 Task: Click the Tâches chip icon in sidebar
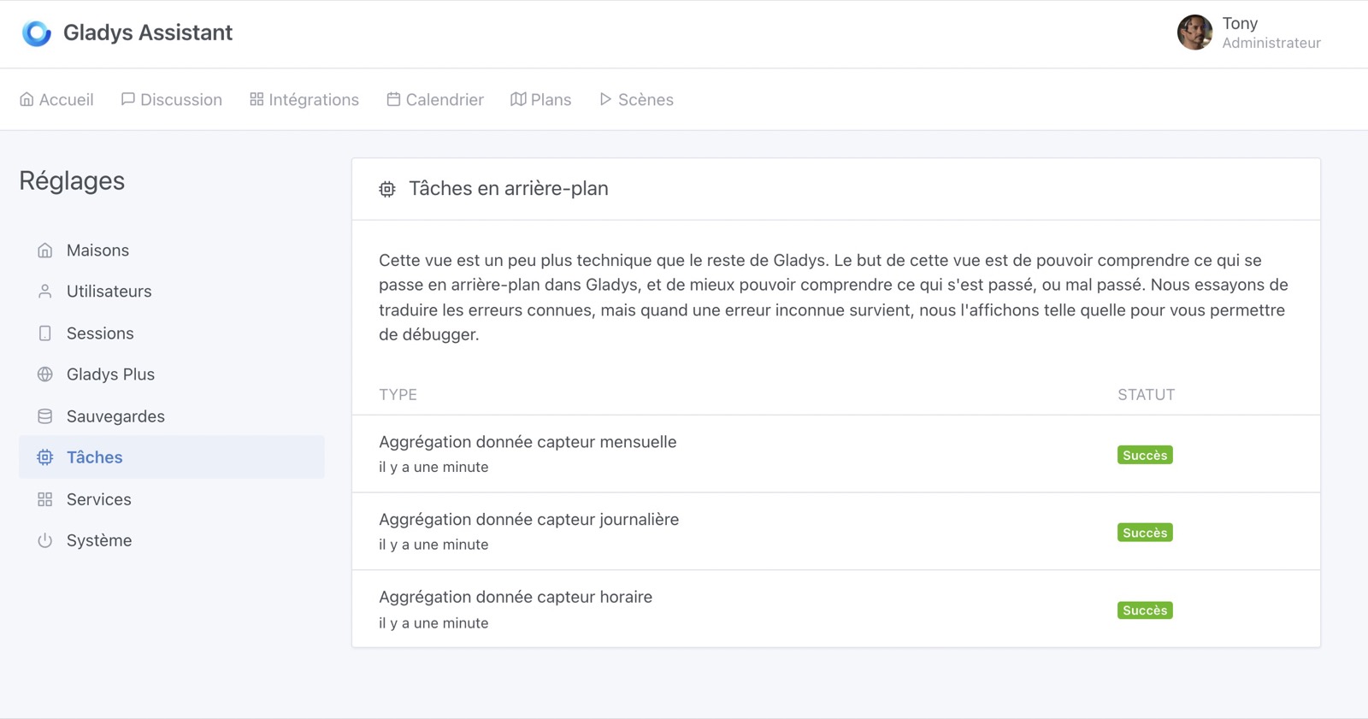click(x=45, y=457)
